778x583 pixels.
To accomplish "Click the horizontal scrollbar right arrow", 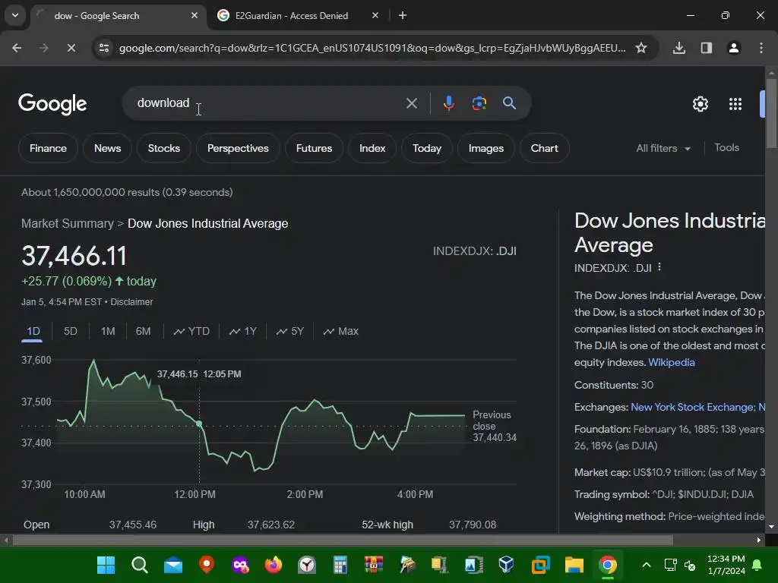I will 759,540.
